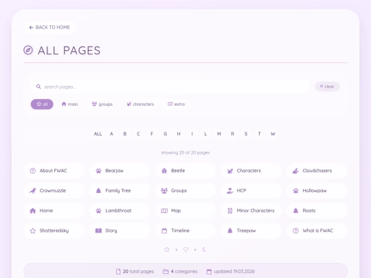Click the tree icon next to Family Tree
This screenshot has height=278, width=371.
(x=98, y=191)
